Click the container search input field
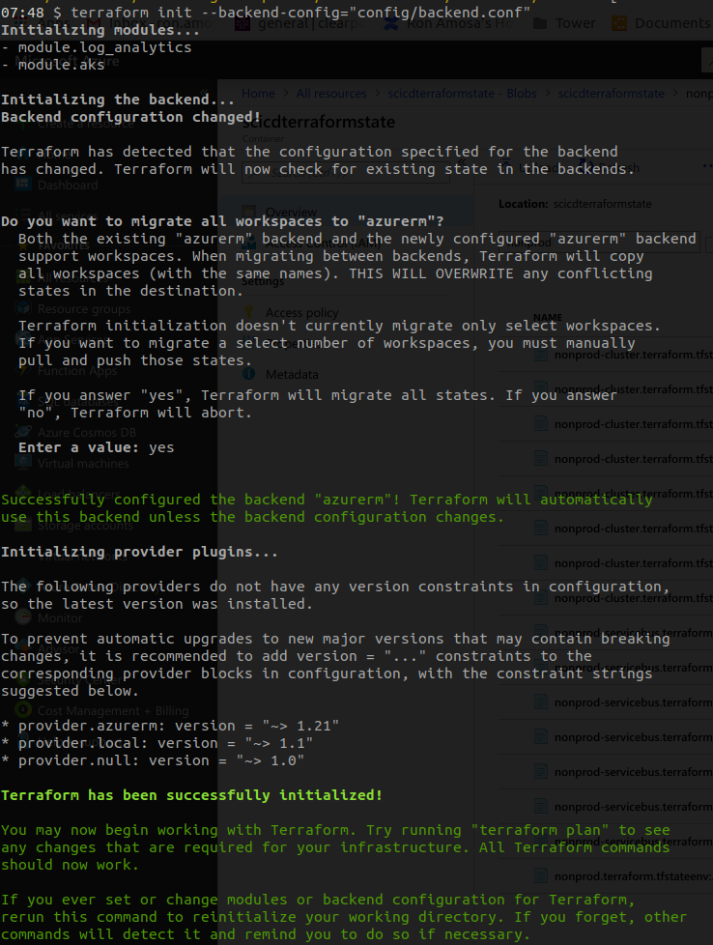Image resolution: width=713 pixels, height=945 pixels. 346,172
